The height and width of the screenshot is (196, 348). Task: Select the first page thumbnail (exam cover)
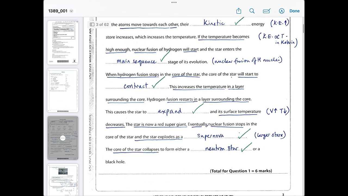coord(63,42)
